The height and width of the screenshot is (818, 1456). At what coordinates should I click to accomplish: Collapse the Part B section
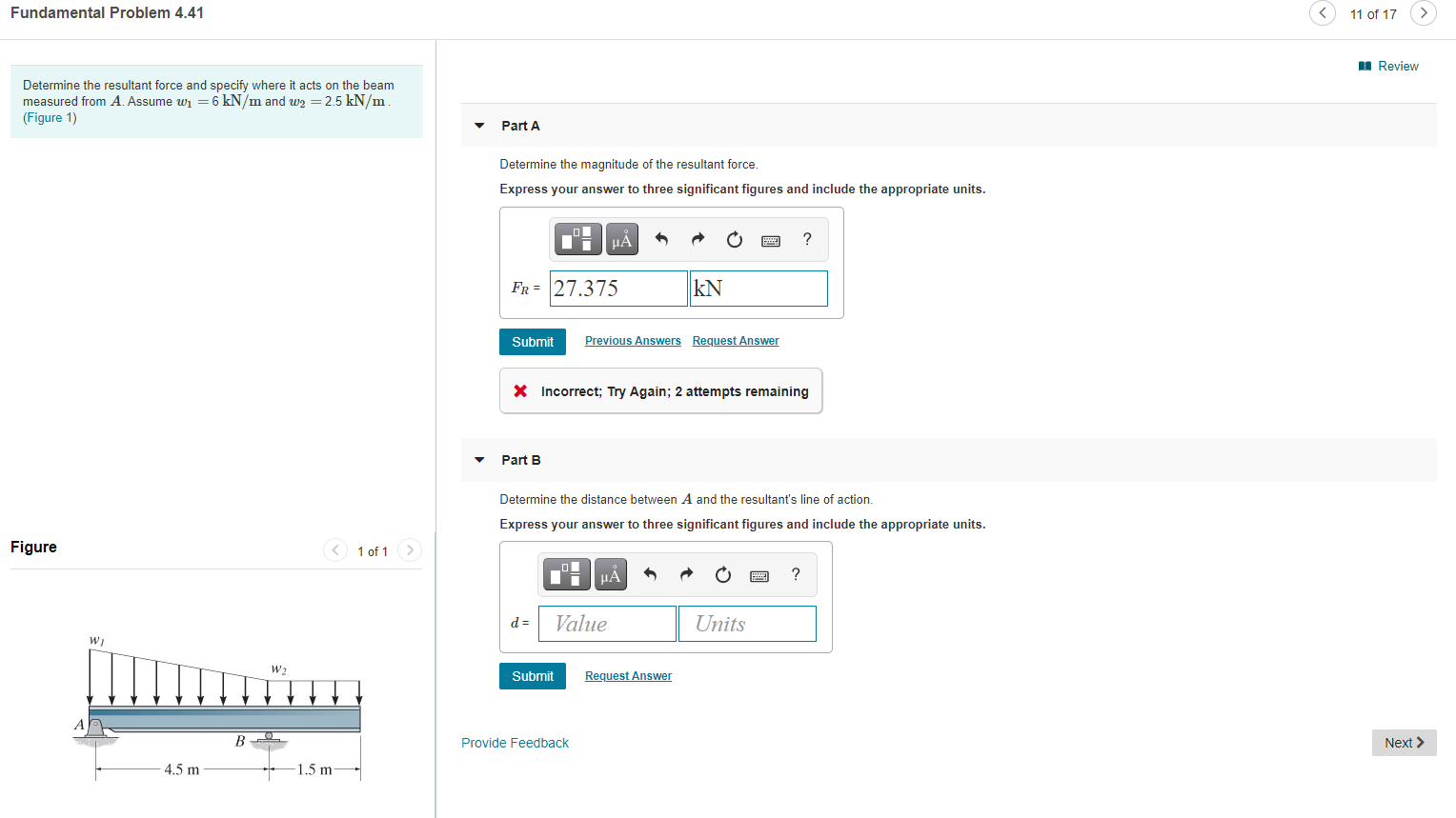(x=479, y=460)
